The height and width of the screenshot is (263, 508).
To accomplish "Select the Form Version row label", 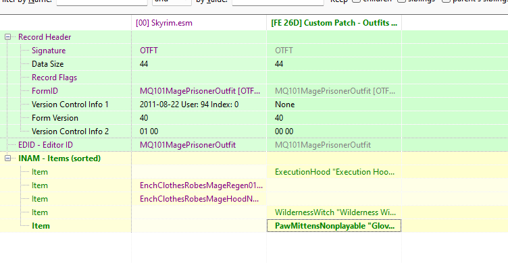I will [55, 118].
